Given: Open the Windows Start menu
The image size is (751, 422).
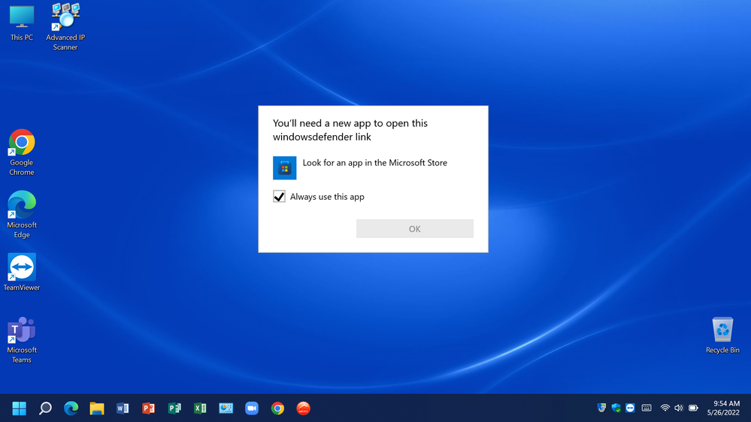Looking at the screenshot, I should (19, 408).
